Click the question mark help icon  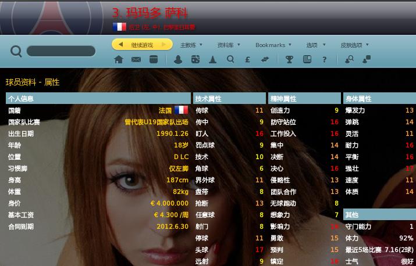point(324,59)
